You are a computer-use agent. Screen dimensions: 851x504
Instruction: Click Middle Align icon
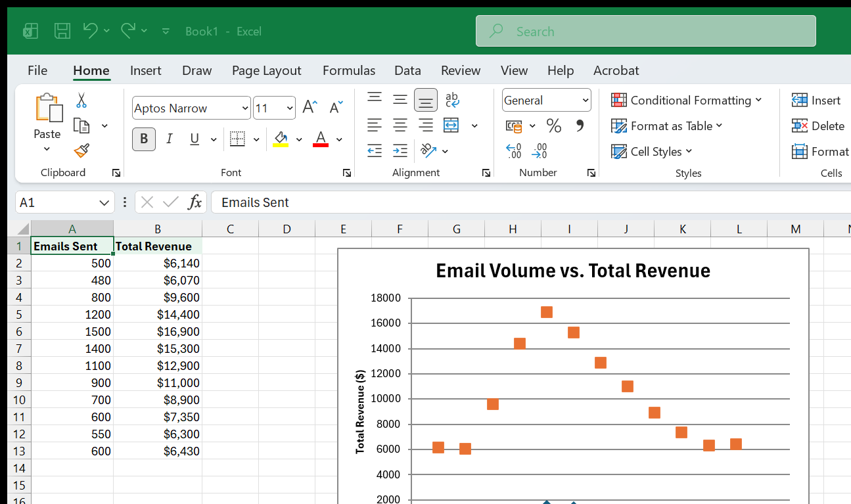400,99
